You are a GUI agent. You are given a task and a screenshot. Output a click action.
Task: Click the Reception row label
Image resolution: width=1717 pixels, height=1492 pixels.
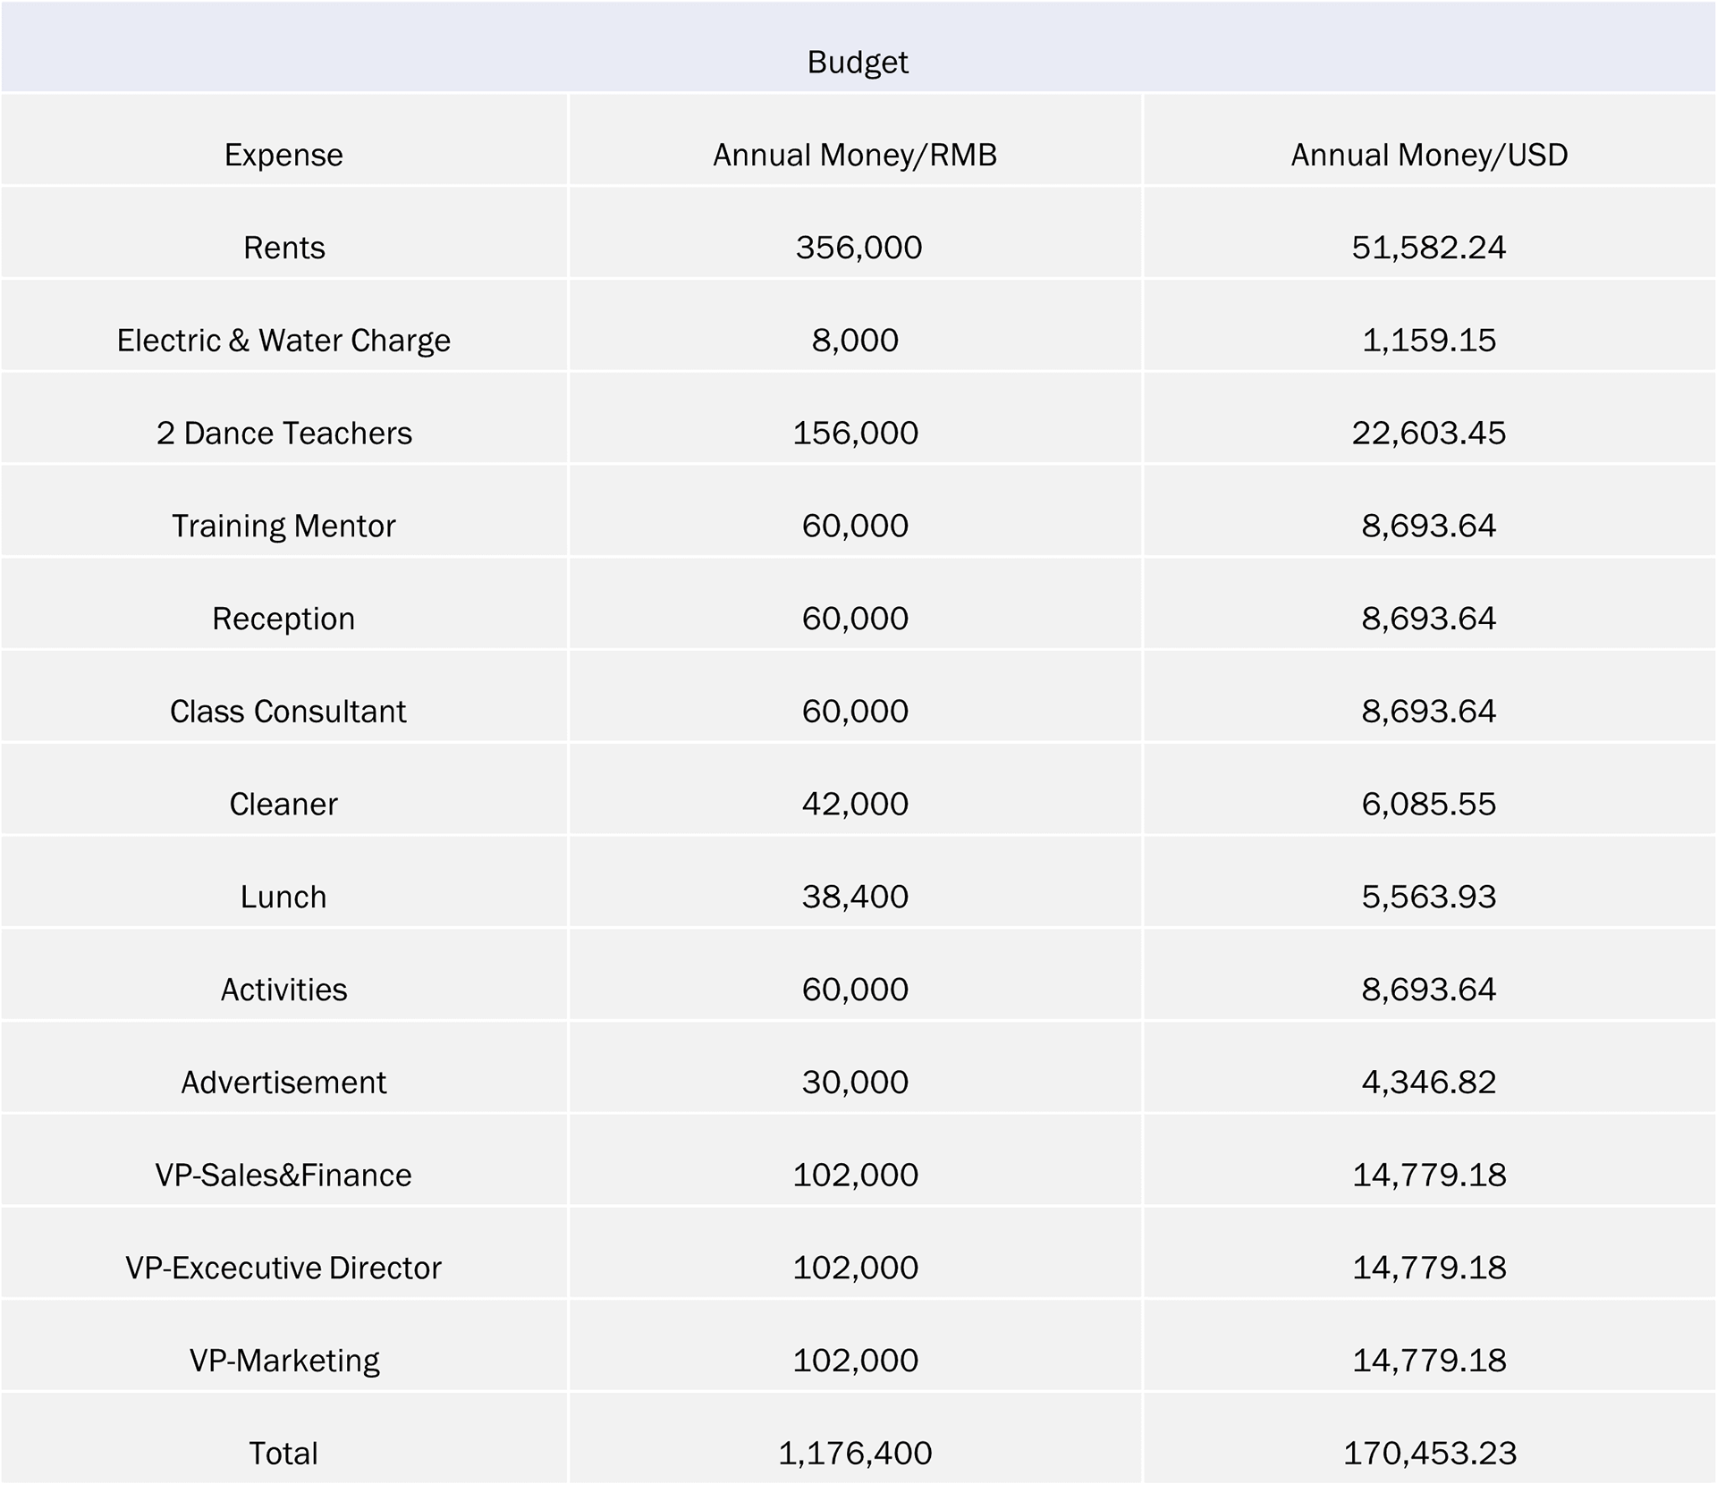coord(283,619)
